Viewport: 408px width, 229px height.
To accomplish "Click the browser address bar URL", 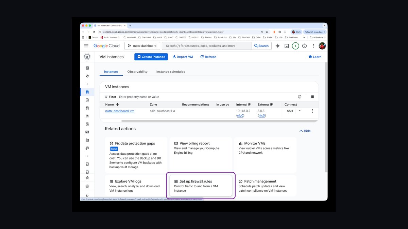I will tap(163, 32).
